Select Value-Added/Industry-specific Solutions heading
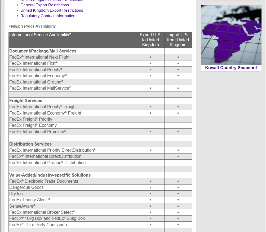266x232 pixels. (50, 175)
